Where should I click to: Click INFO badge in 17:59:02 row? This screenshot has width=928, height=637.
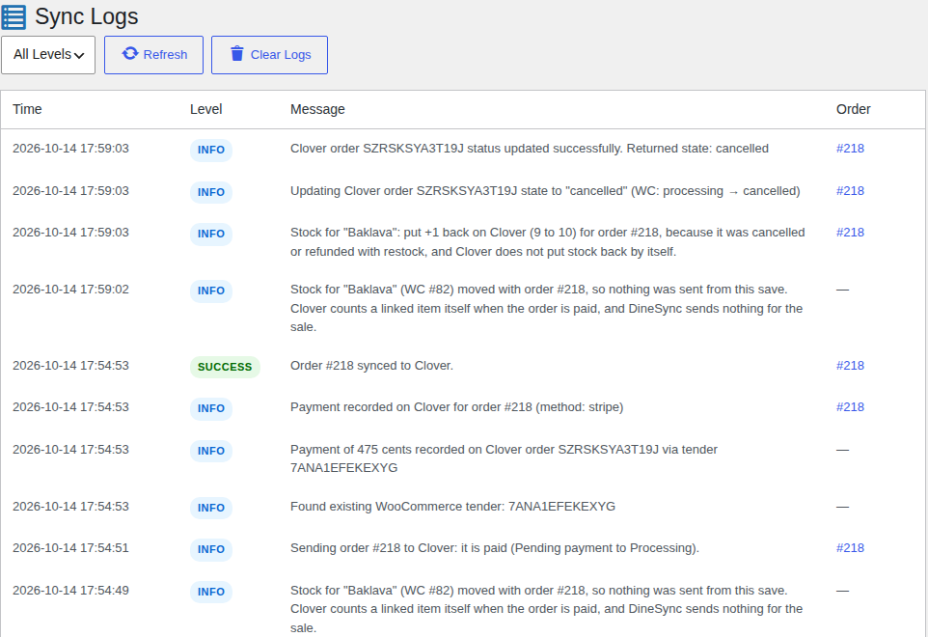210,291
